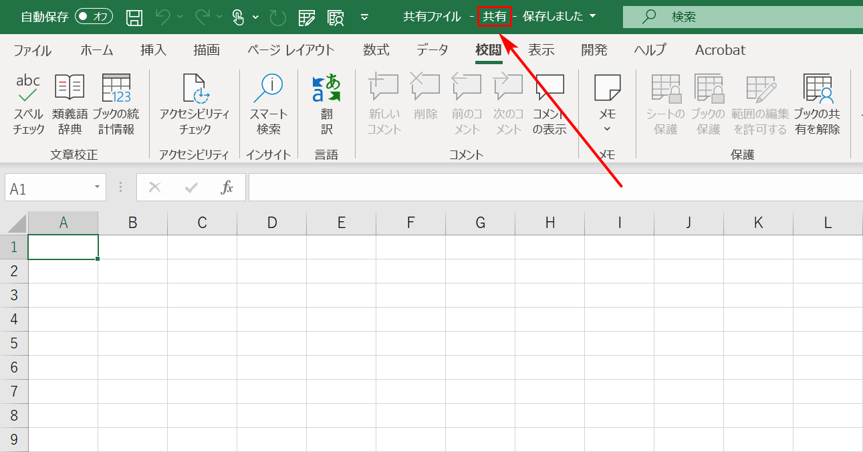Select column header B

click(x=132, y=223)
